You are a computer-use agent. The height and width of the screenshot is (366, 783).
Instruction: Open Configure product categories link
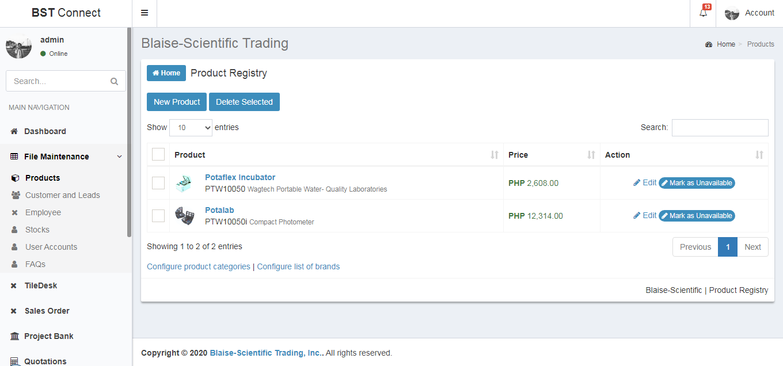(199, 266)
